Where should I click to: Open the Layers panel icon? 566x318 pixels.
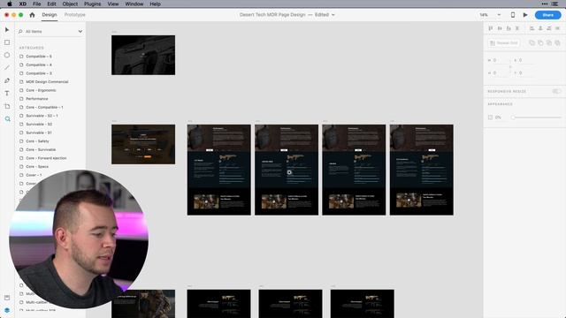click(7, 310)
